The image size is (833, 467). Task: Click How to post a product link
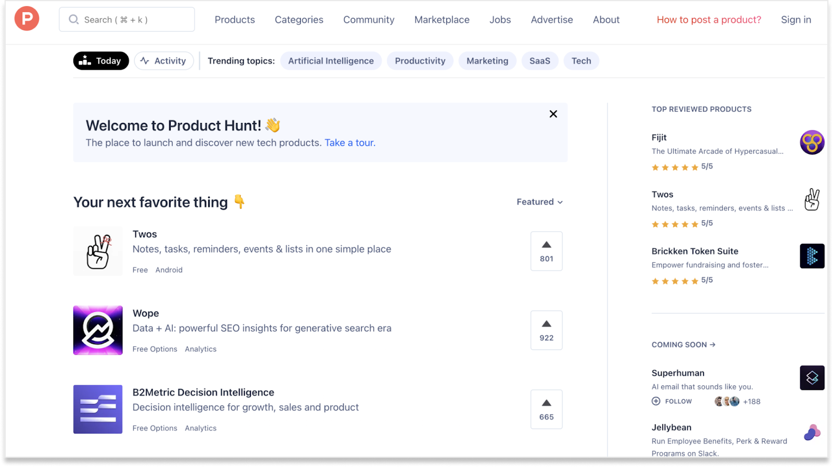(709, 20)
